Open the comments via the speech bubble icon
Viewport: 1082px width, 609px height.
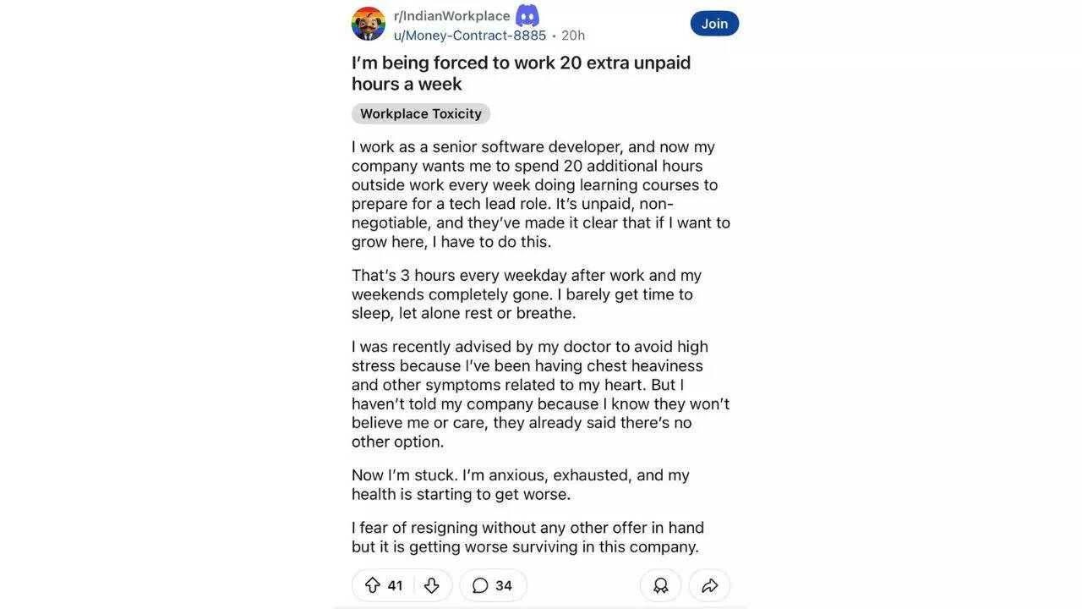pos(480,584)
